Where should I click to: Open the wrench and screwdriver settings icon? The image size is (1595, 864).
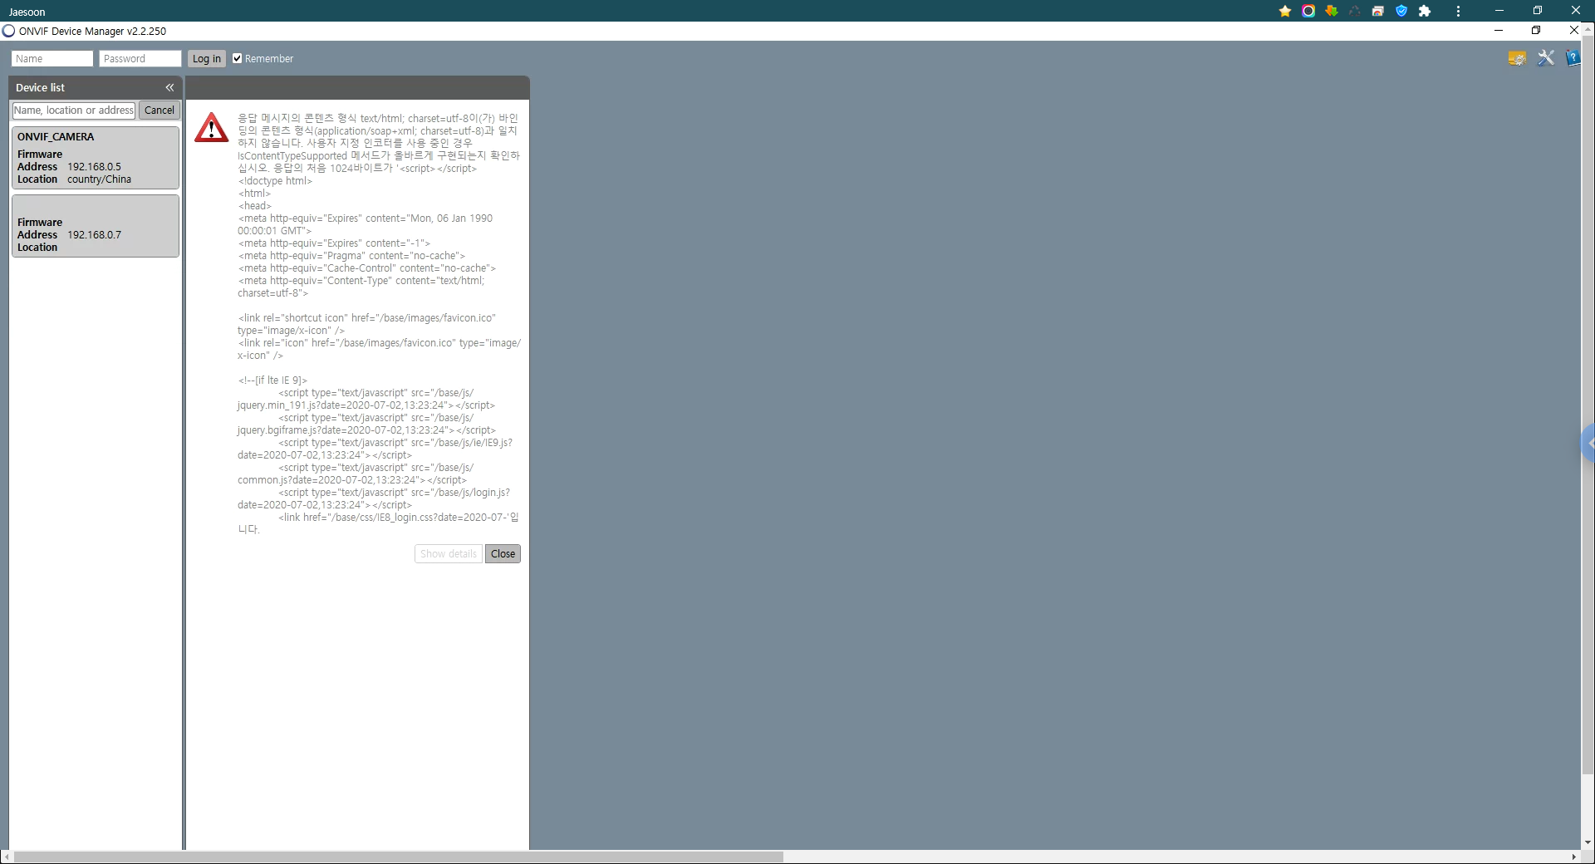click(1545, 58)
